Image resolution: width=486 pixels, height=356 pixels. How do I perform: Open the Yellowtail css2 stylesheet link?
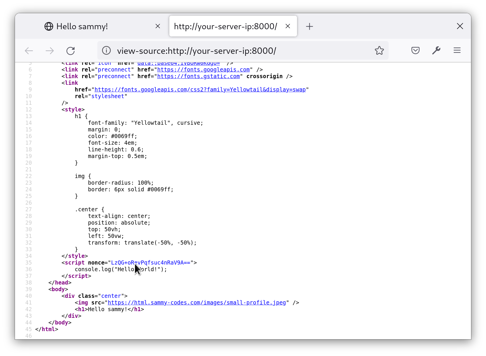click(200, 89)
